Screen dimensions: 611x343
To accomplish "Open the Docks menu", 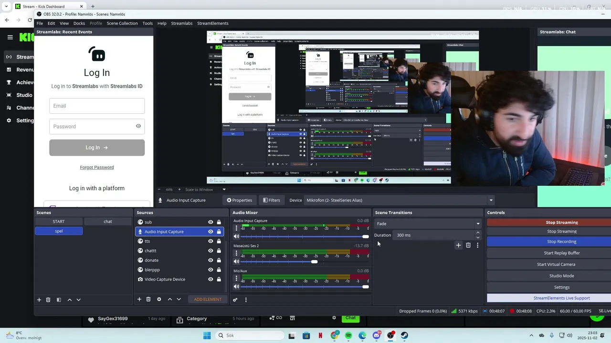I will click(79, 23).
